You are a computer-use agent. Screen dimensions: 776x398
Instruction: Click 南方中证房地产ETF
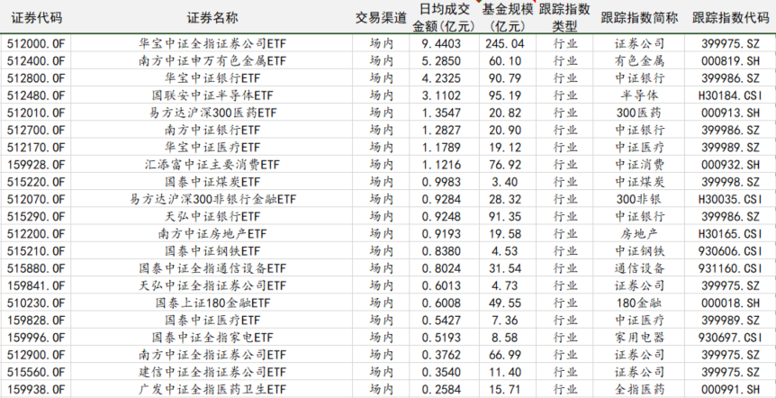click(x=212, y=233)
